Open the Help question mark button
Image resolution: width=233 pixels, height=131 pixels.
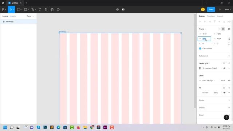(226, 117)
